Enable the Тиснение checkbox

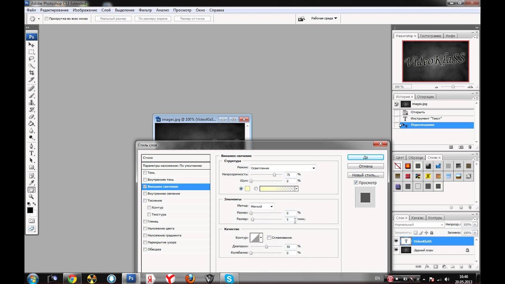(145, 200)
